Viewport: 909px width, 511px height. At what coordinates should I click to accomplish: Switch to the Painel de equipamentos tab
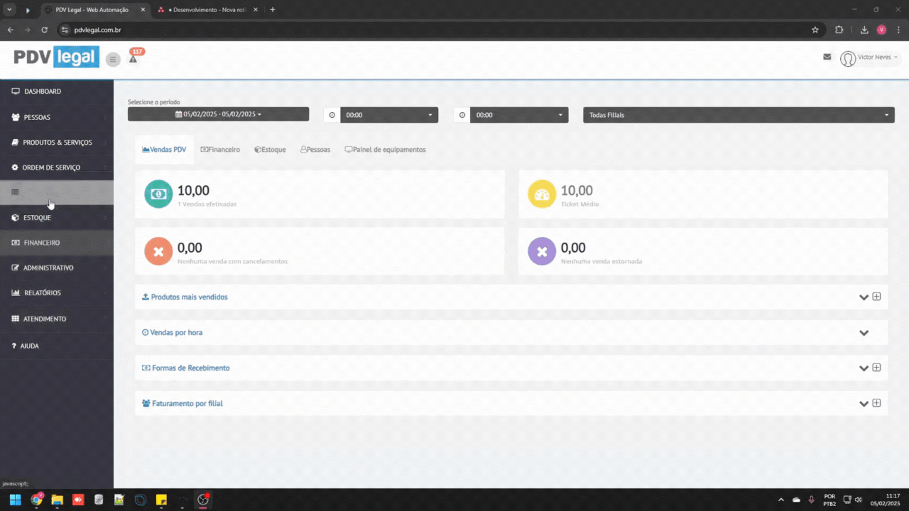click(x=385, y=150)
